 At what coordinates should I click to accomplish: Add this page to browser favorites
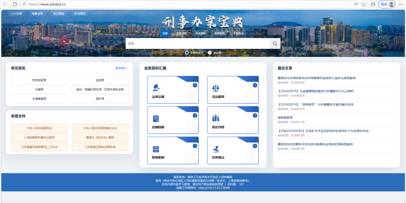[364, 4]
